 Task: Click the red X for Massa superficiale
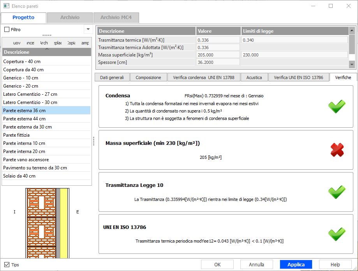click(337, 150)
